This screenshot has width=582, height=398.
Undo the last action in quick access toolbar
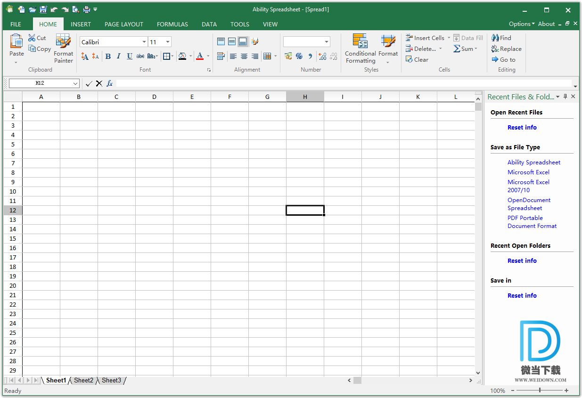(54, 9)
